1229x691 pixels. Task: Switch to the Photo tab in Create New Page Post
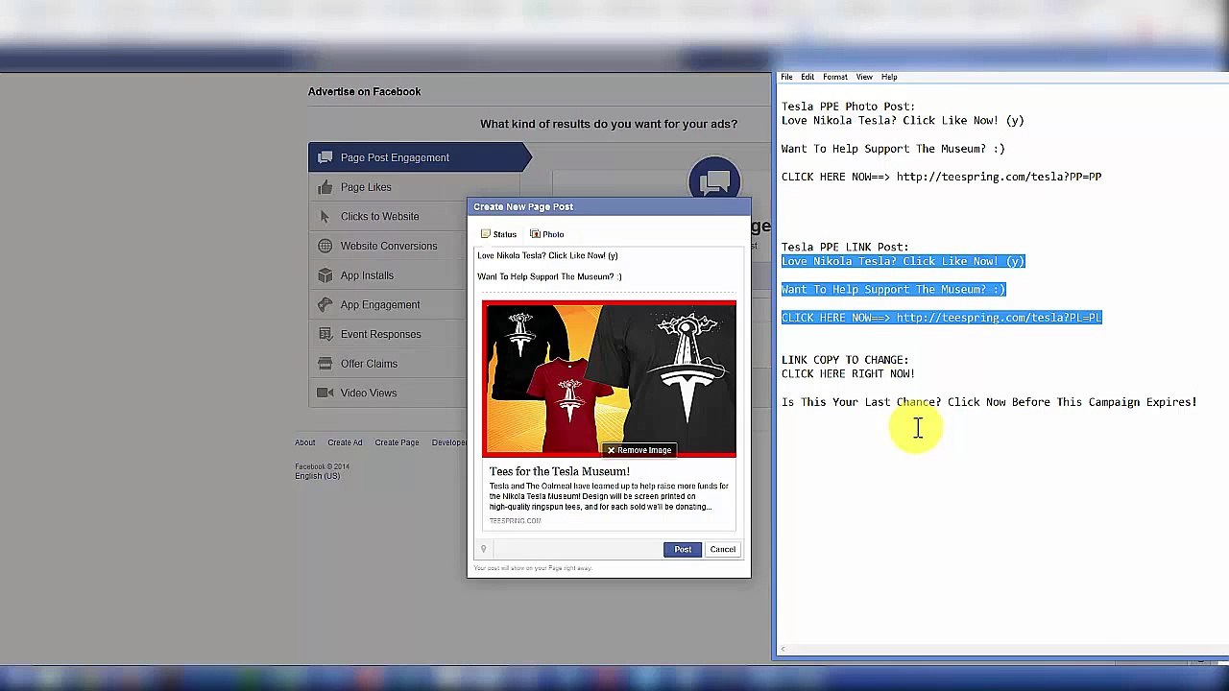point(546,234)
